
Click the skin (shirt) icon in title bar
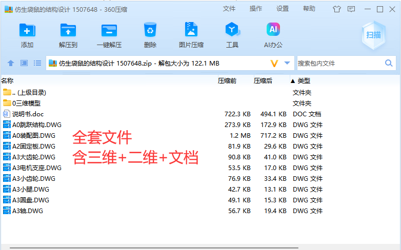coord(337,9)
